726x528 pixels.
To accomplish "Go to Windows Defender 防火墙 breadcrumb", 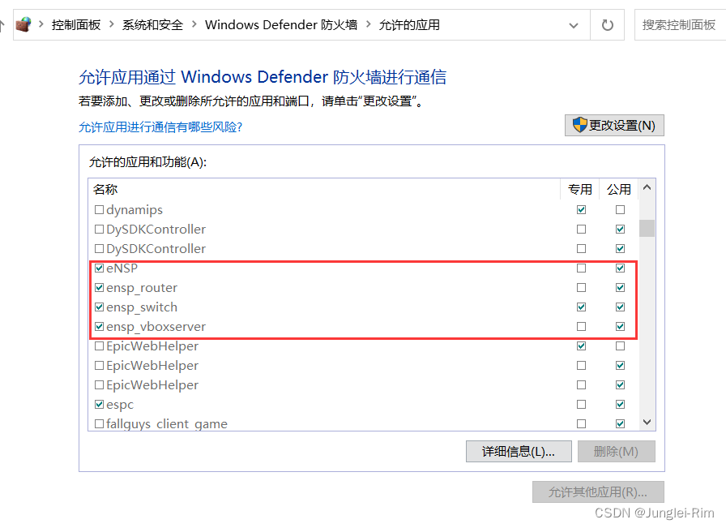I will point(281,24).
